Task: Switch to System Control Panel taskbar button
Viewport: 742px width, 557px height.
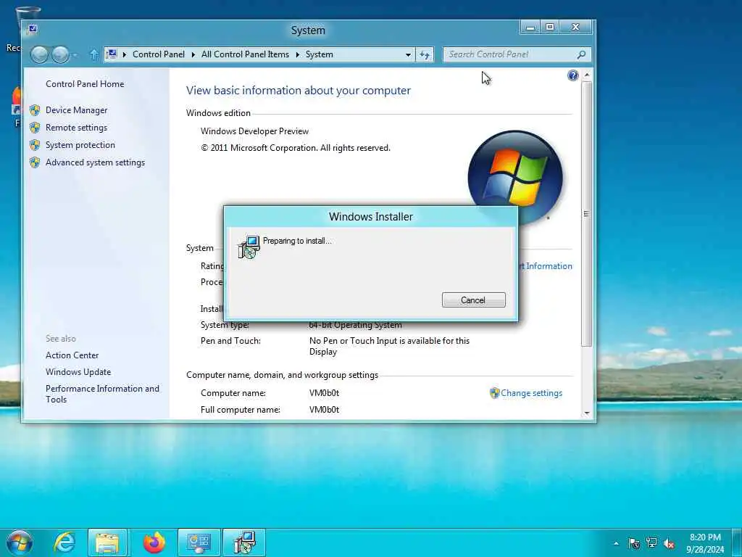Action: pos(199,542)
